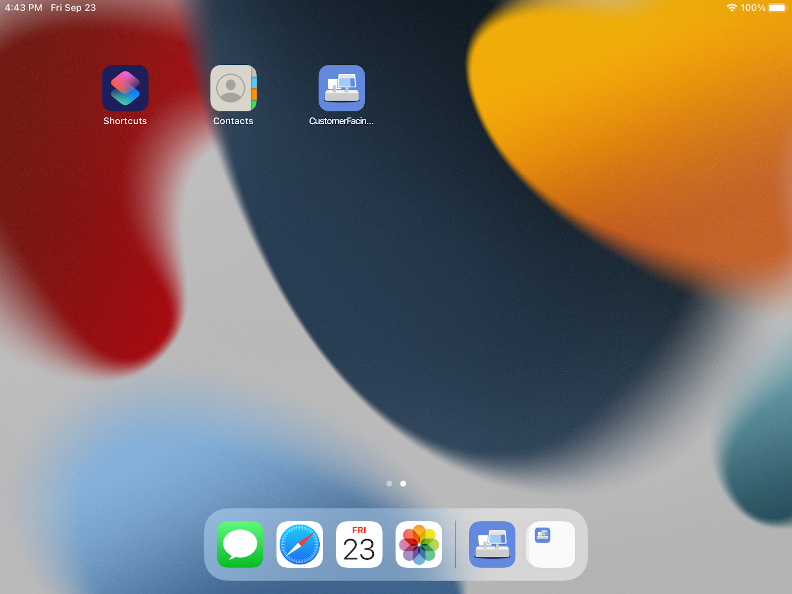The height and width of the screenshot is (594, 792).
Task: Open the Photos app in dock
Action: 419,544
